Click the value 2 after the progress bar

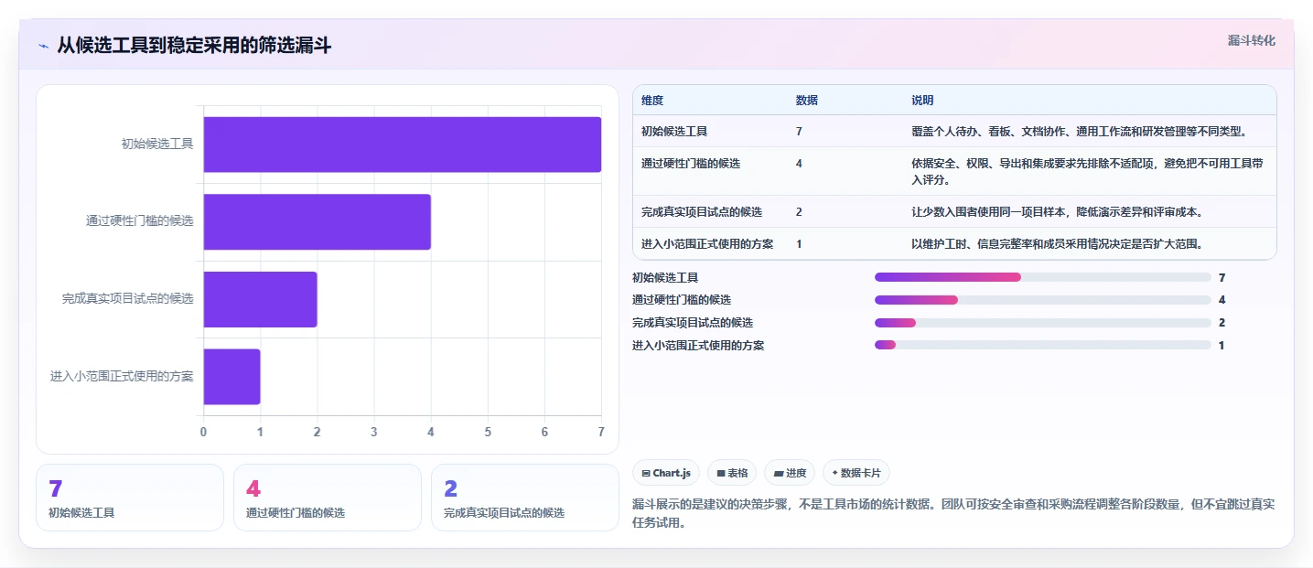pyautogui.click(x=1222, y=323)
